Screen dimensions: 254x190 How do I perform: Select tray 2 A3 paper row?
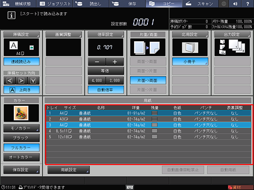click(148, 119)
